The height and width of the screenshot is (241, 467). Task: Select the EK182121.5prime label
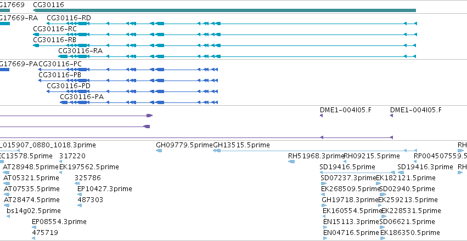pos(406,178)
